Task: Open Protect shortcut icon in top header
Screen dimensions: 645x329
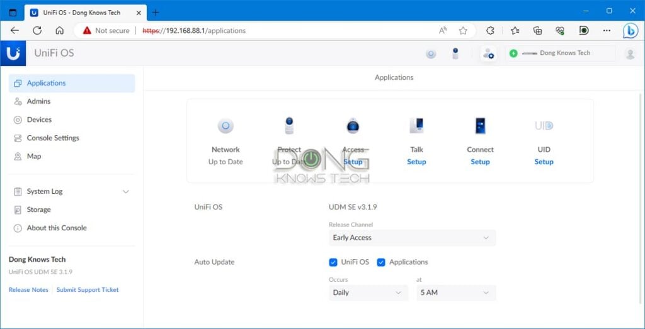Action: (x=455, y=53)
